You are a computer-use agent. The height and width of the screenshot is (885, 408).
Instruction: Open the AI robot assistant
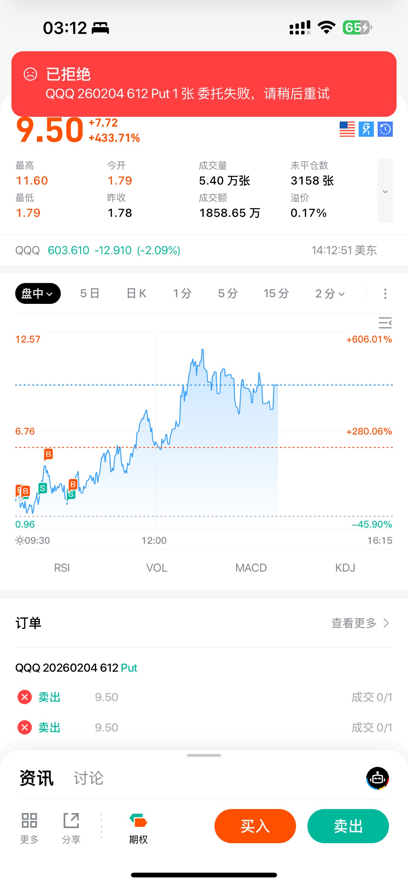(x=377, y=778)
